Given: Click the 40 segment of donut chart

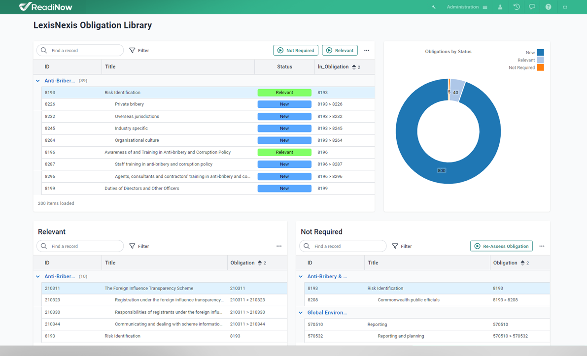Looking at the screenshot, I should click(456, 91).
